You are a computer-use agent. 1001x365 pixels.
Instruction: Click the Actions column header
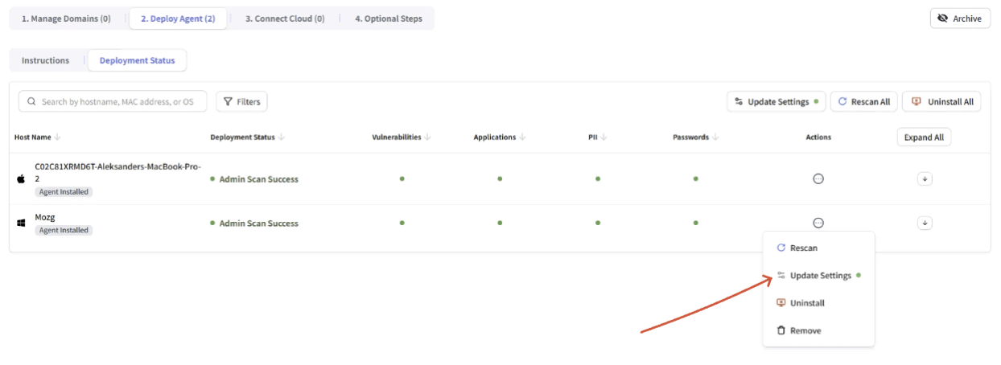(x=818, y=137)
